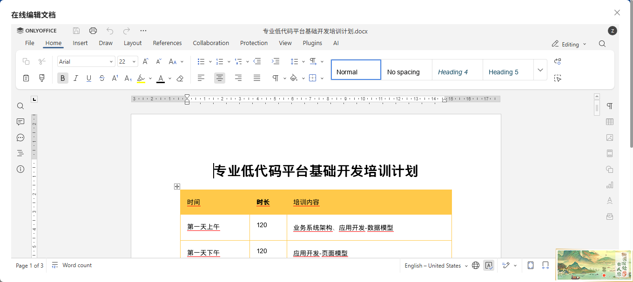Screen dimensions: 633x282
Task: Open the Headings navigation panel icon
Action: point(20,153)
